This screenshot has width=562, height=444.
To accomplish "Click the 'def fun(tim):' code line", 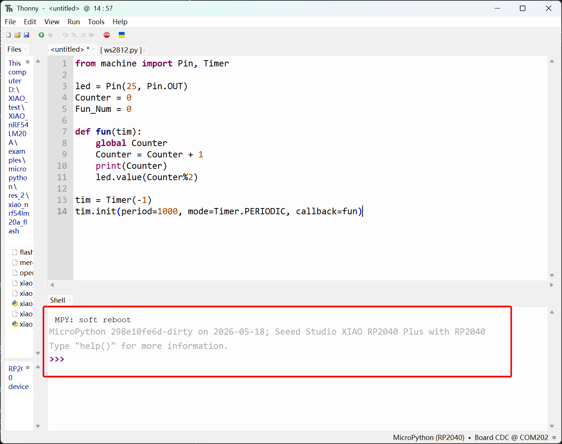I will point(108,132).
